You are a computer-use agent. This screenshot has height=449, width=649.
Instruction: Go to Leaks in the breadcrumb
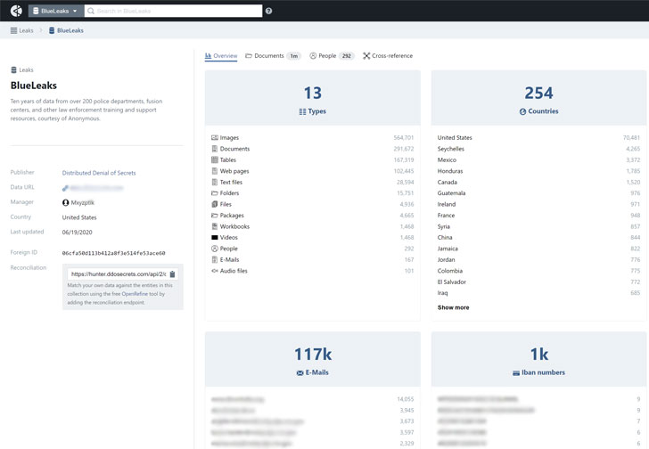22,30
